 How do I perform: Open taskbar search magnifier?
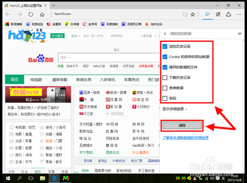tap(20, 178)
